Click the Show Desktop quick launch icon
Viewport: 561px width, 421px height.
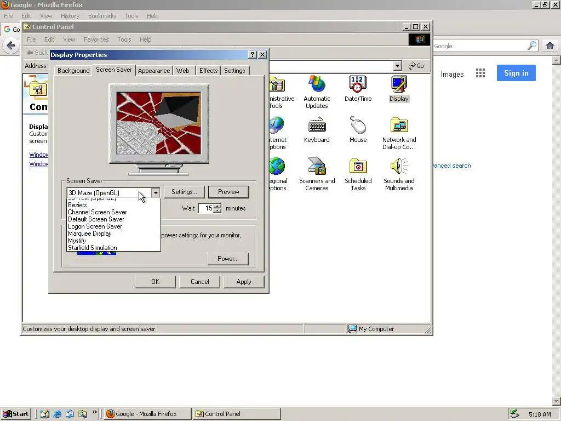(45, 414)
